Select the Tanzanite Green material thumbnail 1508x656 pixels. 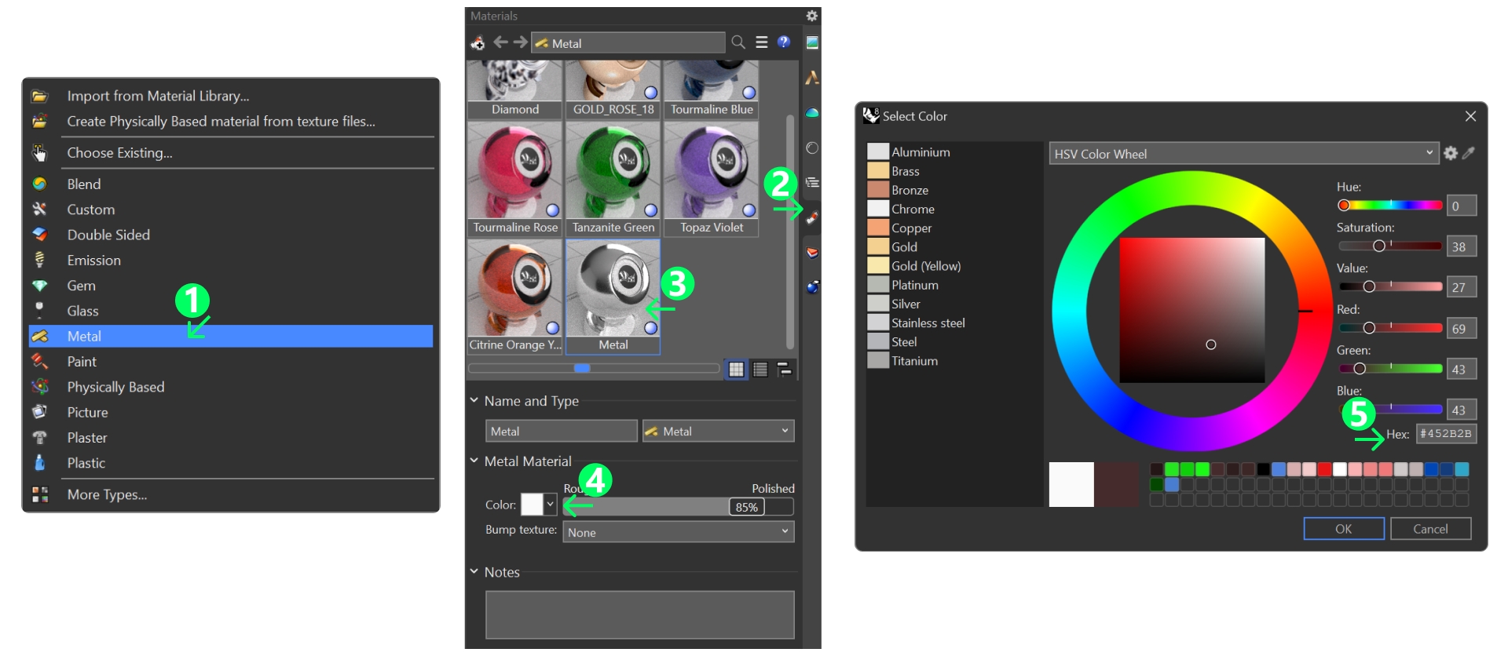click(x=613, y=179)
